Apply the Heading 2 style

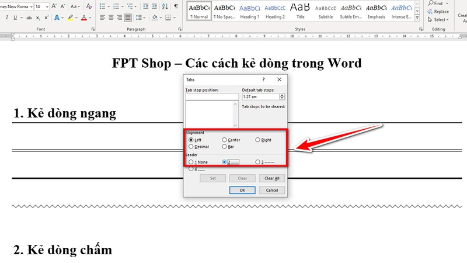click(275, 11)
